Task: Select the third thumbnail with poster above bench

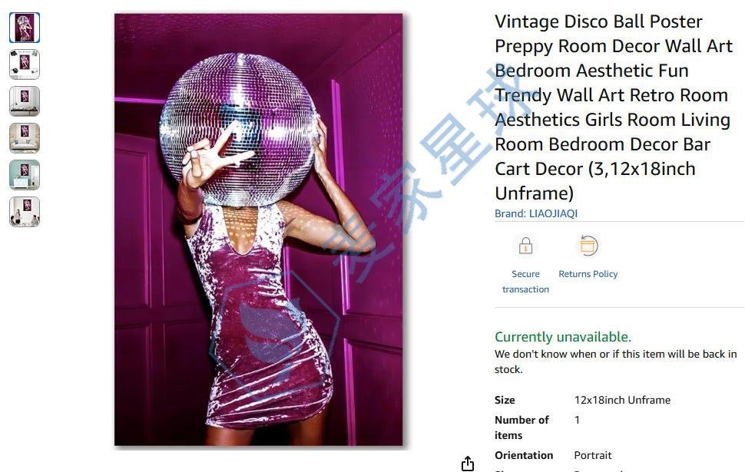Action: point(25,101)
